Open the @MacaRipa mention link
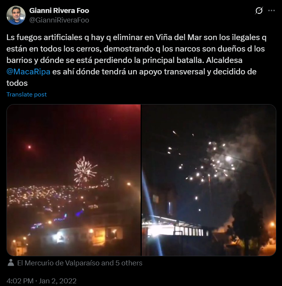282x286 pixels. point(28,72)
